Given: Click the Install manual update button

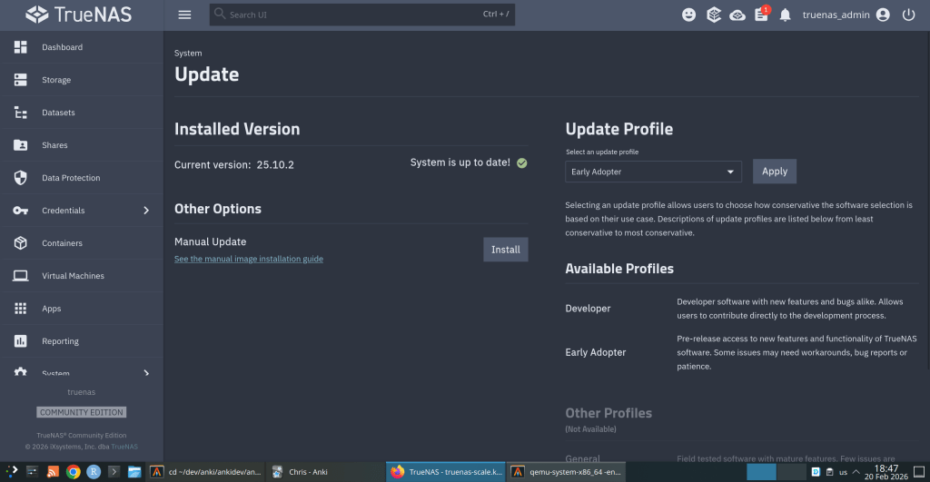Looking at the screenshot, I should point(505,250).
